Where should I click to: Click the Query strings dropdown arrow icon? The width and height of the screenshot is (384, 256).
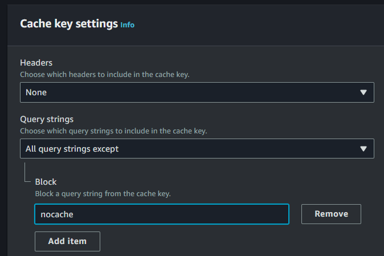[363, 149]
